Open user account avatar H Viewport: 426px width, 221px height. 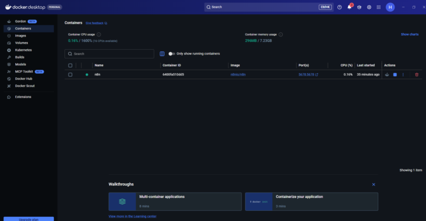pyautogui.click(x=390, y=7)
